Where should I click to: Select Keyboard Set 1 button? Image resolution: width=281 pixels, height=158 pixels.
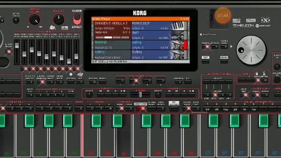click(120, 81)
